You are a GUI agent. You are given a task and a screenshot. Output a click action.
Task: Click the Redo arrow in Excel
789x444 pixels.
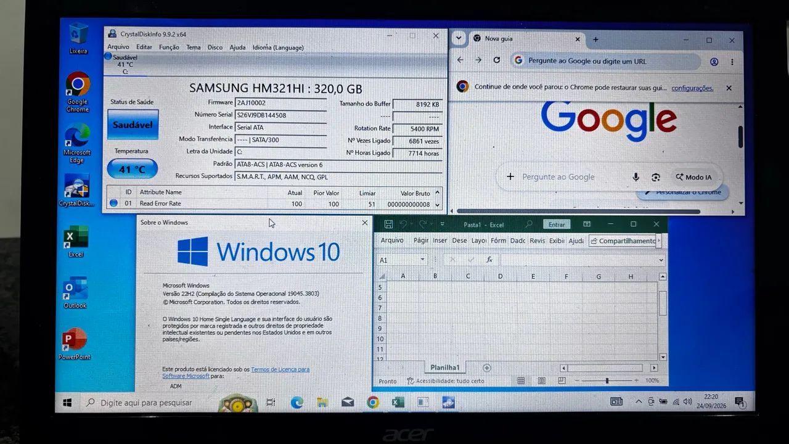(x=423, y=224)
